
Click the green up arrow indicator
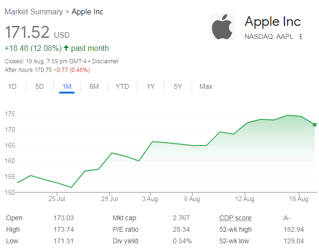coord(66,48)
